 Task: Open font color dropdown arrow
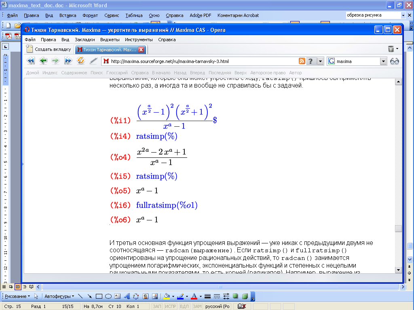pos(201,296)
